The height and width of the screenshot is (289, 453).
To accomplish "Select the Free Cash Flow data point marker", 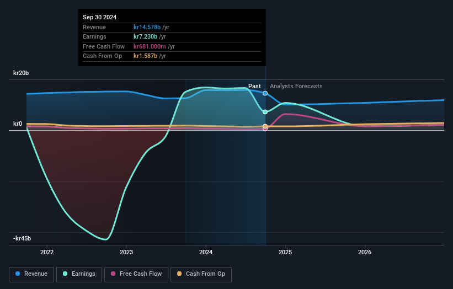I will (265, 129).
